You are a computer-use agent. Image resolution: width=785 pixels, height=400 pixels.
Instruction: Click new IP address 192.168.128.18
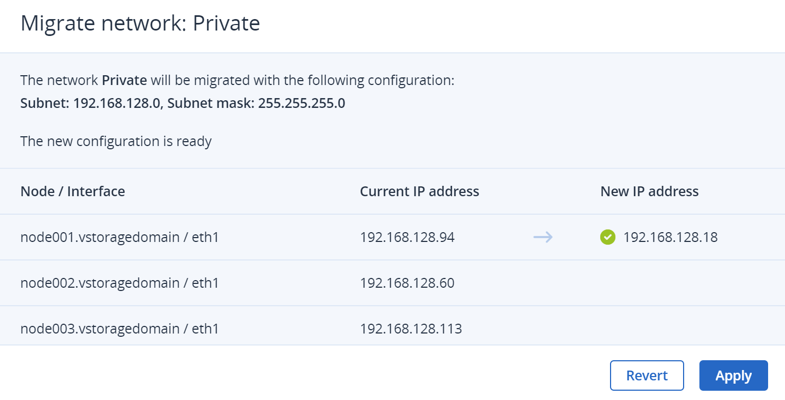pyautogui.click(x=671, y=237)
